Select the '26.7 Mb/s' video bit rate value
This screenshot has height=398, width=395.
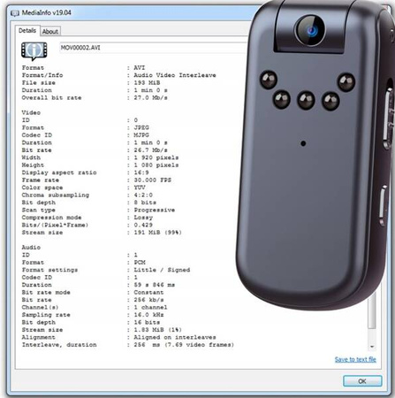click(x=150, y=150)
